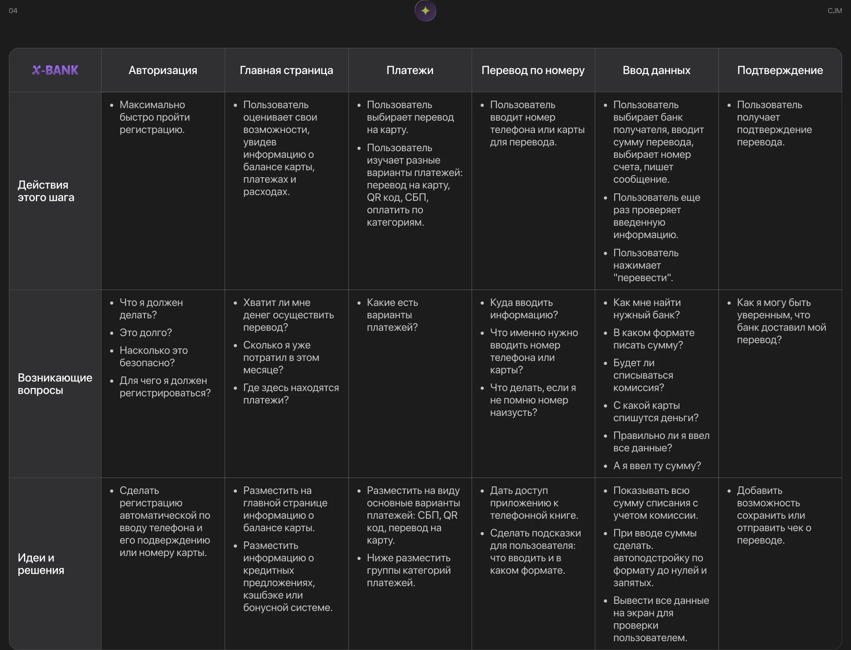Viewport: 851px width, 650px height.
Task: Click the CJM label in the corner
Action: tap(835, 11)
